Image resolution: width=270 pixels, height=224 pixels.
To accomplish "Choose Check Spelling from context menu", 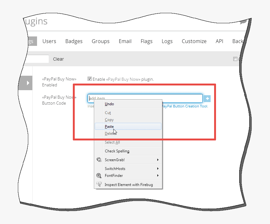I will (x=128, y=151).
